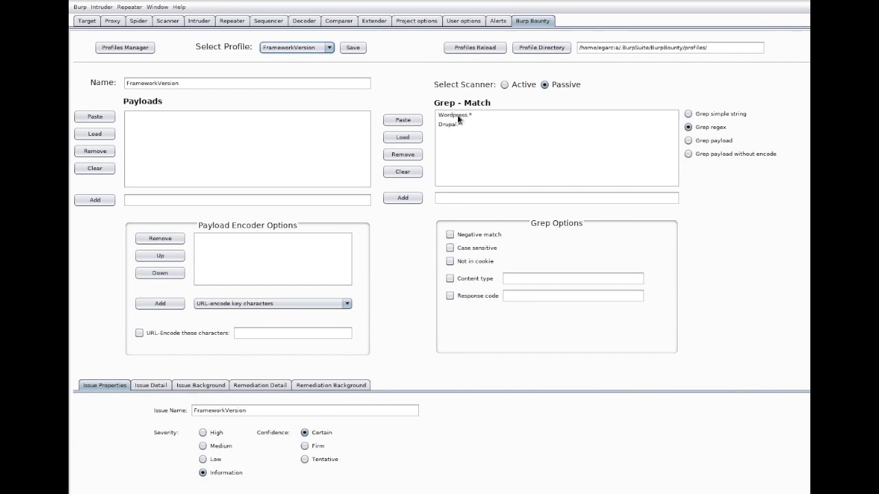This screenshot has width=879, height=494.
Task: Open the Help menu
Action: 179,7
